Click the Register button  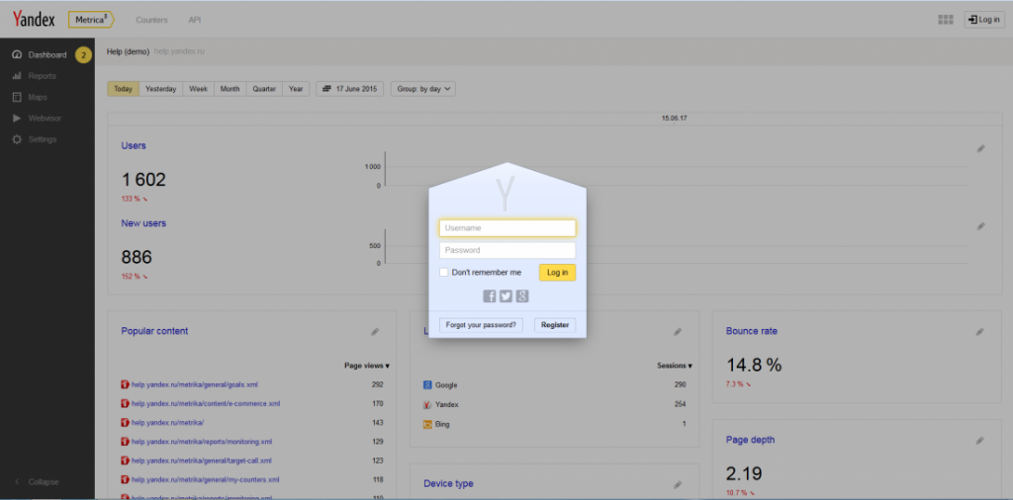(x=555, y=325)
